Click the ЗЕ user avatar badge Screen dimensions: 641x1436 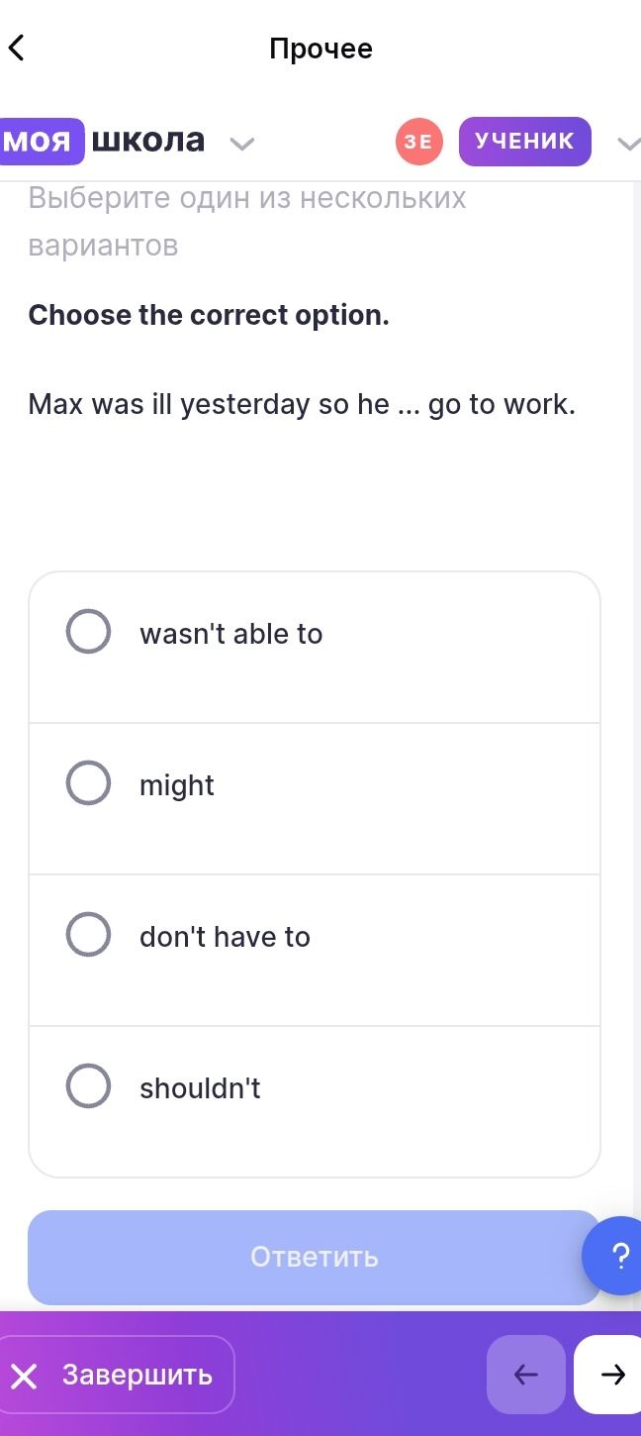coord(419,142)
